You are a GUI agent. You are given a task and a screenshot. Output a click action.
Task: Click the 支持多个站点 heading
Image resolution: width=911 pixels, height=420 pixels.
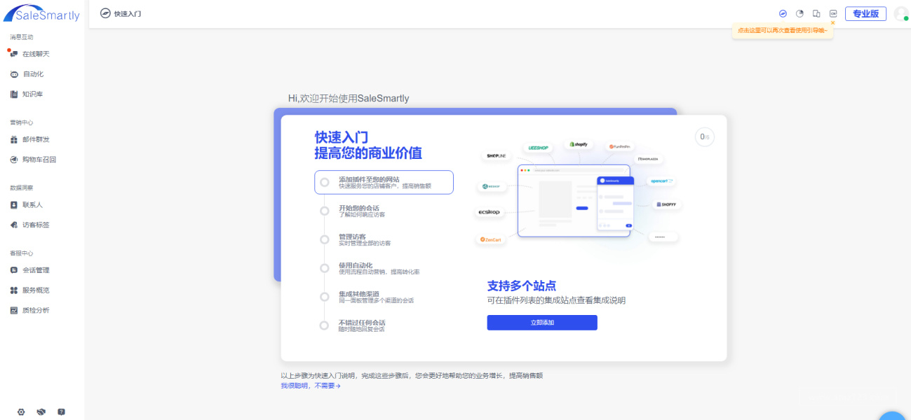522,286
